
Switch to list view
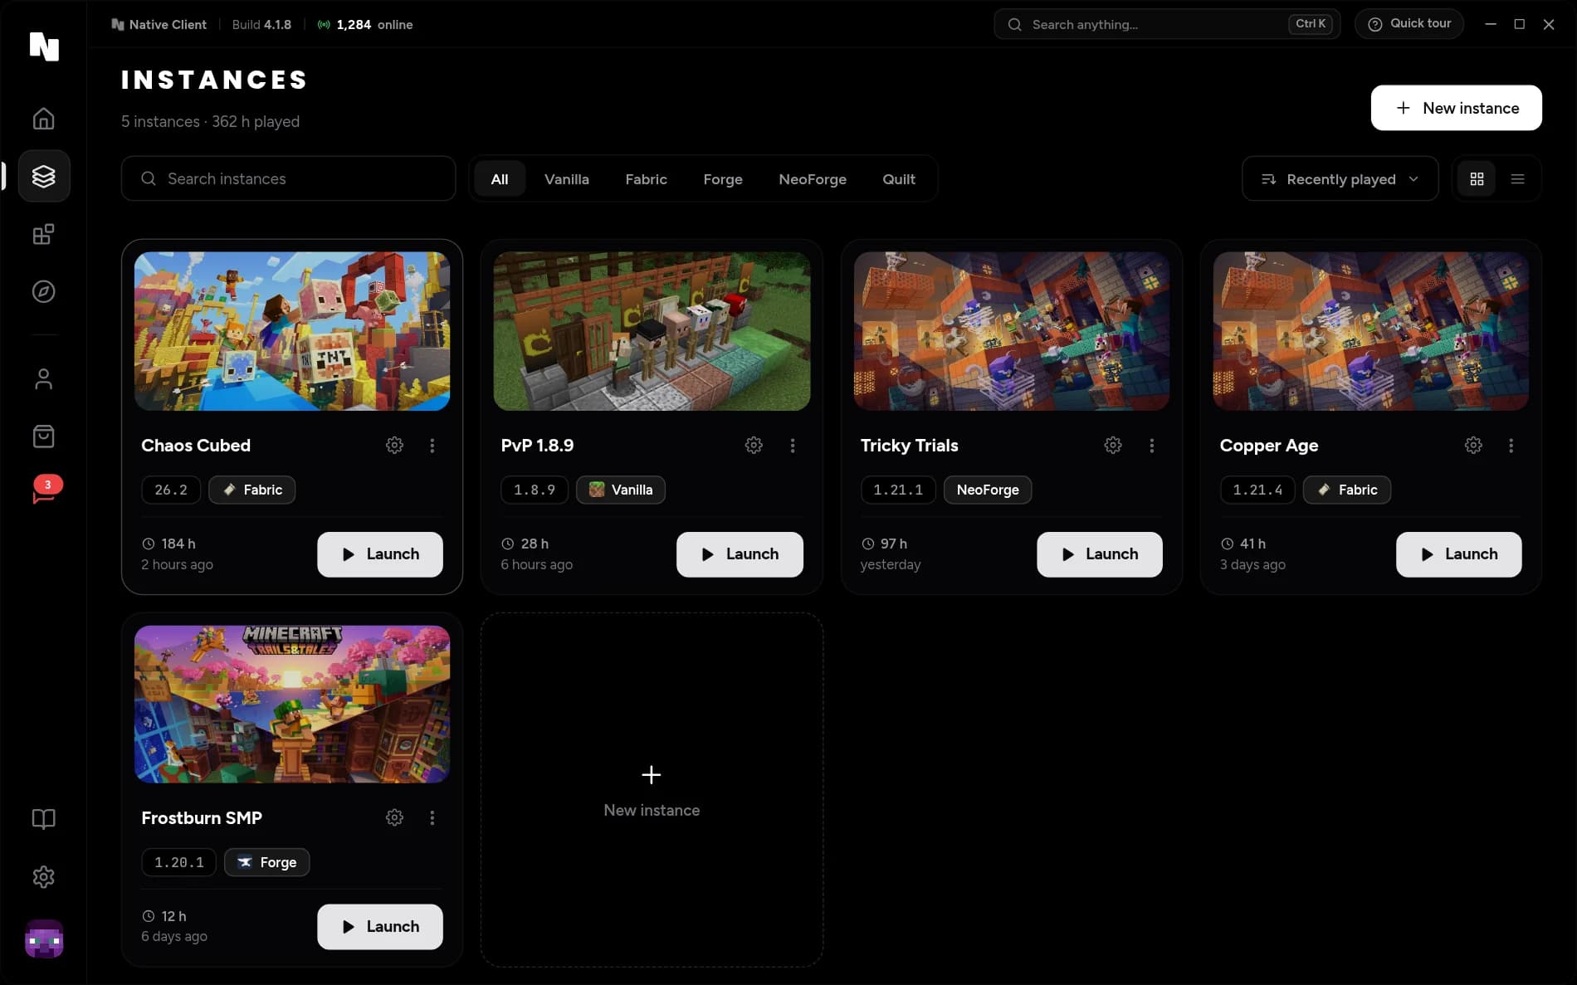click(1517, 179)
